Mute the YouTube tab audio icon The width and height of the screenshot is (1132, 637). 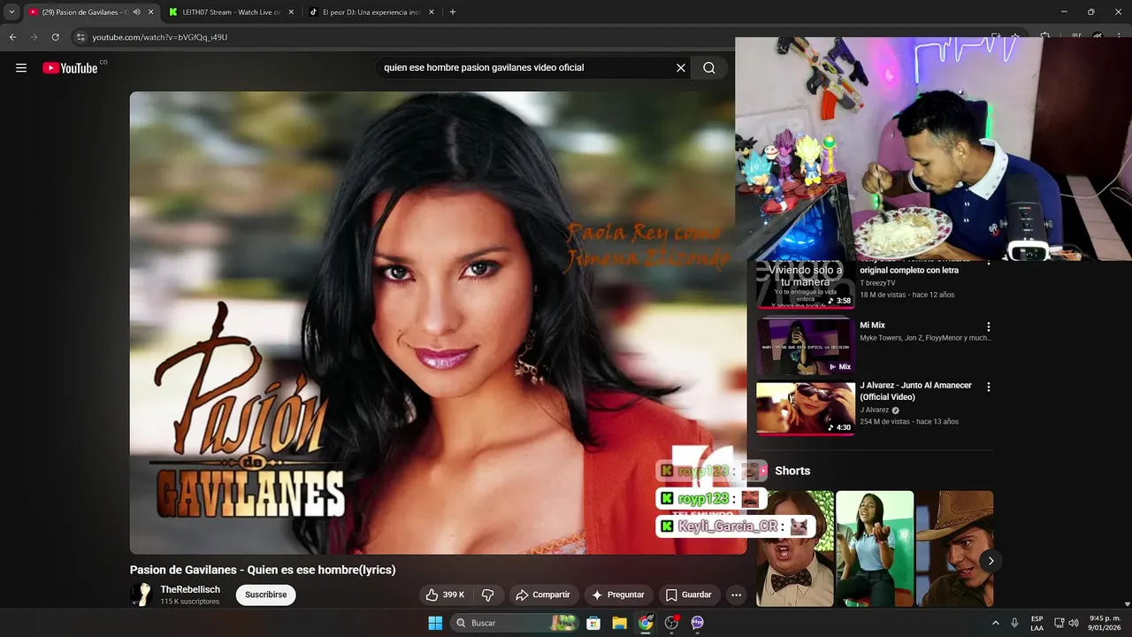pos(137,12)
